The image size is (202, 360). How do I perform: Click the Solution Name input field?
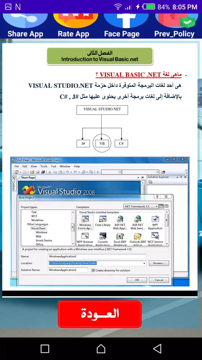point(68,270)
